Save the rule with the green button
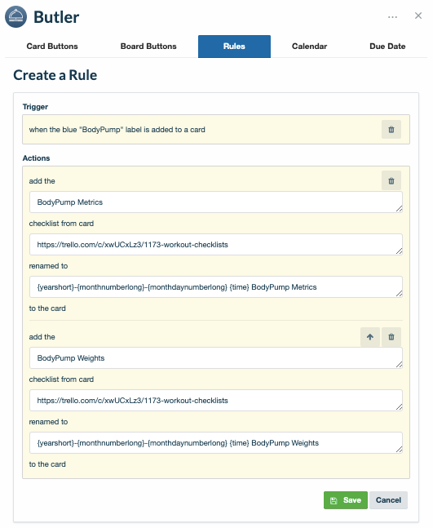 coord(346,500)
